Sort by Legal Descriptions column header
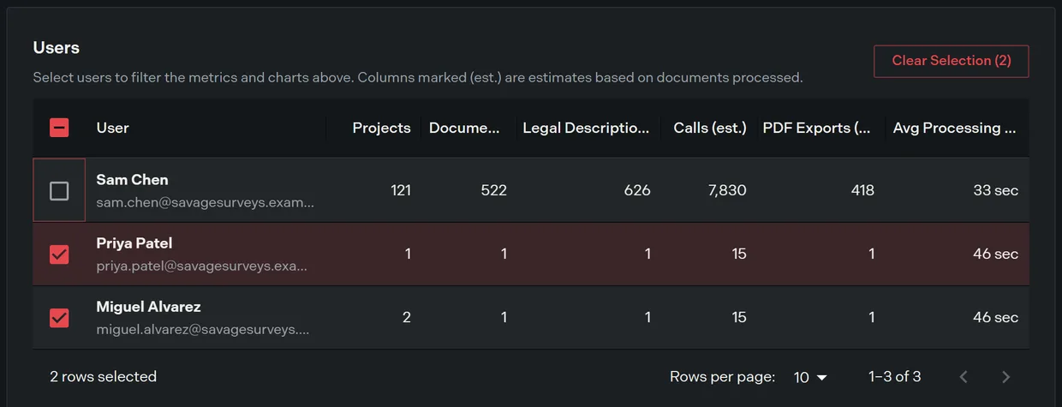This screenshot has width=1062, height=407. 587,128
